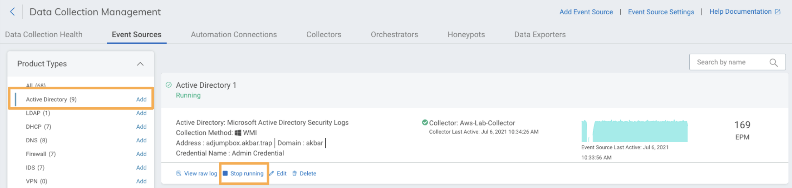The width and height of the screenshot is (792, 188).
Task: Select the IDS (7) product type
Action: [35, 168]
